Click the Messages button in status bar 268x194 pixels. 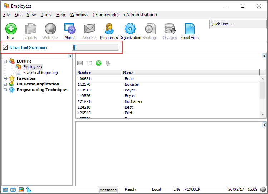click(108, 190)
